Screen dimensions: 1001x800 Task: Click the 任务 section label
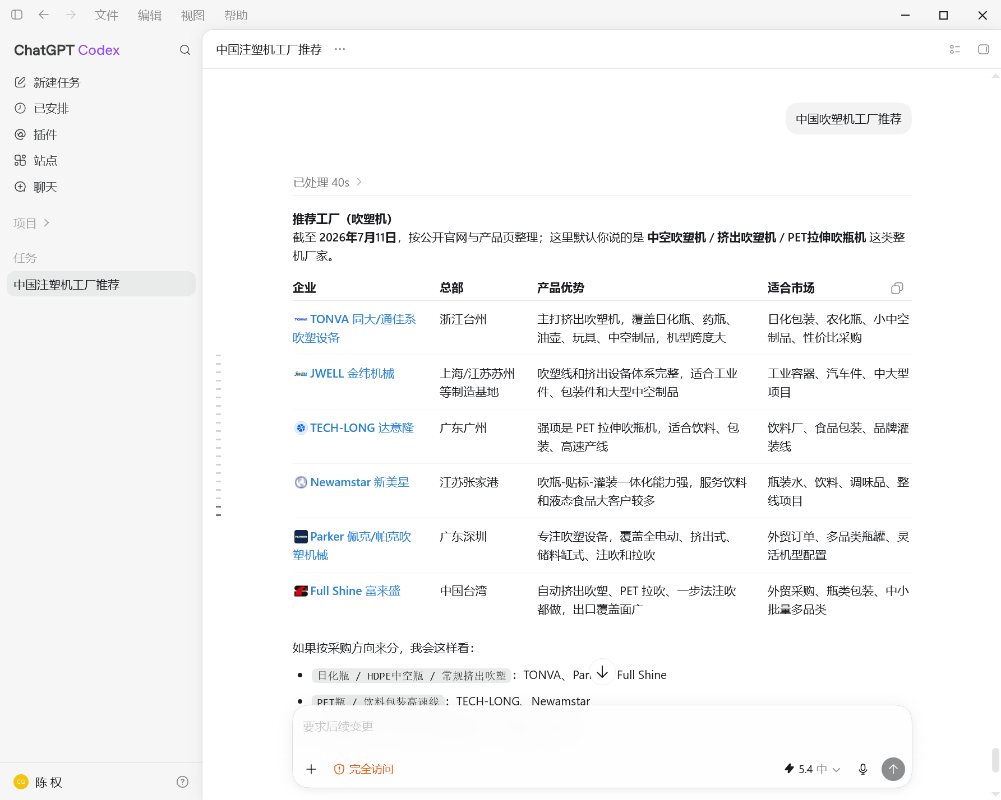[25, 258]
